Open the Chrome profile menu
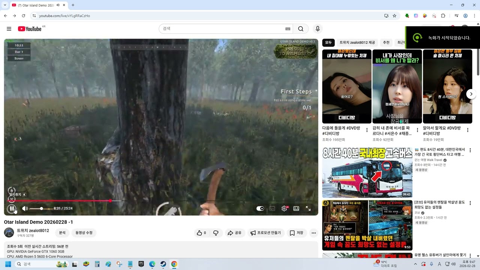The height and width of the screenshot is (270, 480). point(465,16)
